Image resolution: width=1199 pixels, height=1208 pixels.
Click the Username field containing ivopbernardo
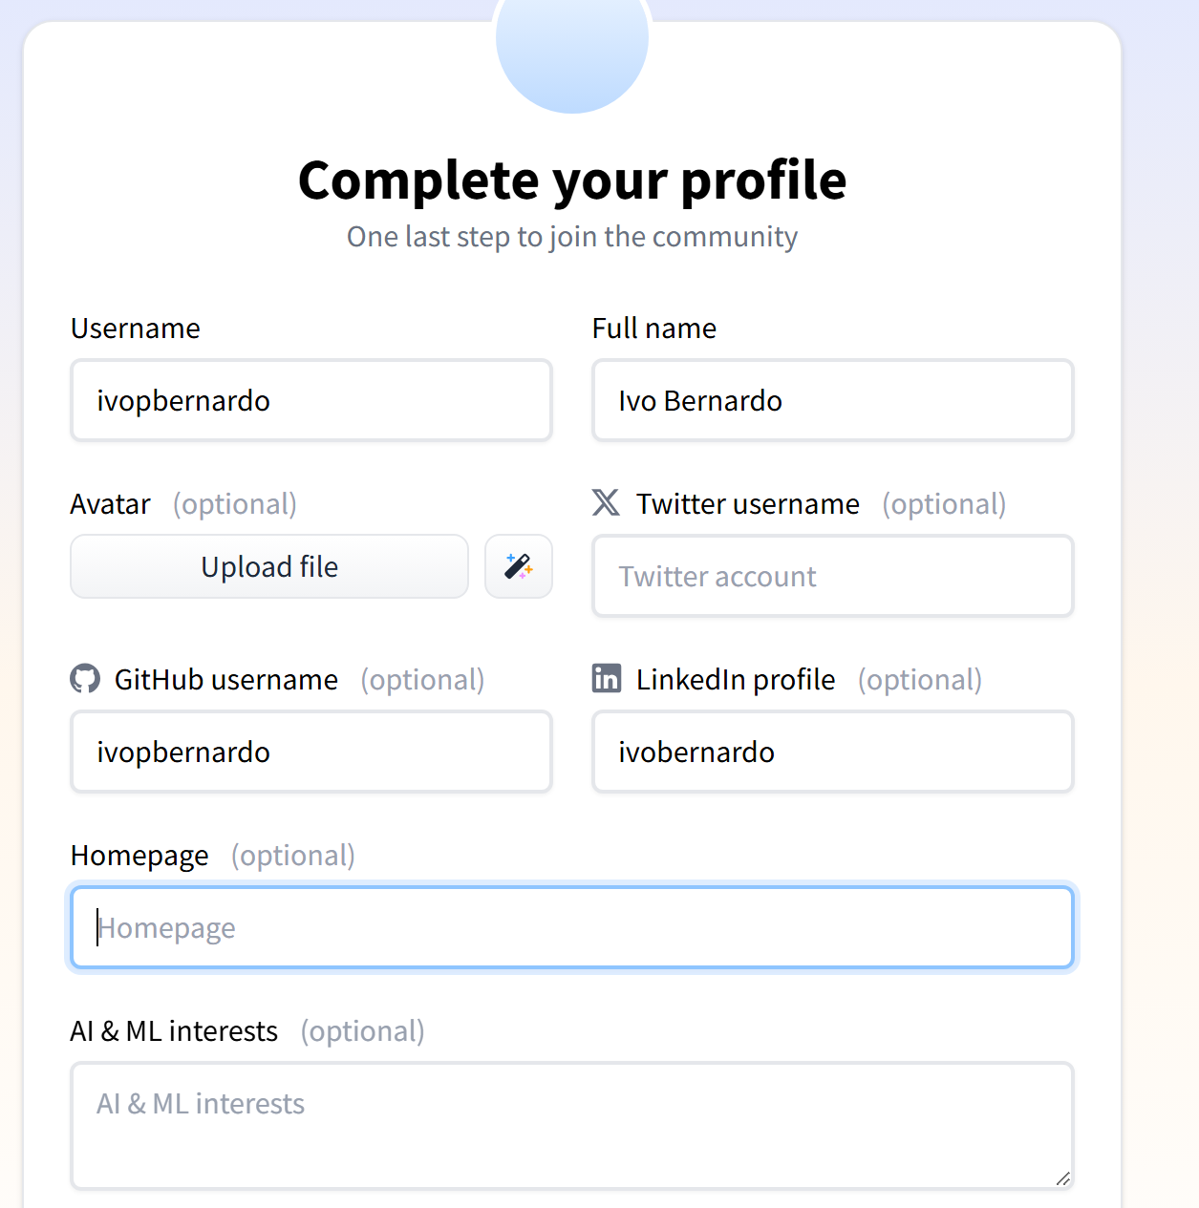(310, 400)
